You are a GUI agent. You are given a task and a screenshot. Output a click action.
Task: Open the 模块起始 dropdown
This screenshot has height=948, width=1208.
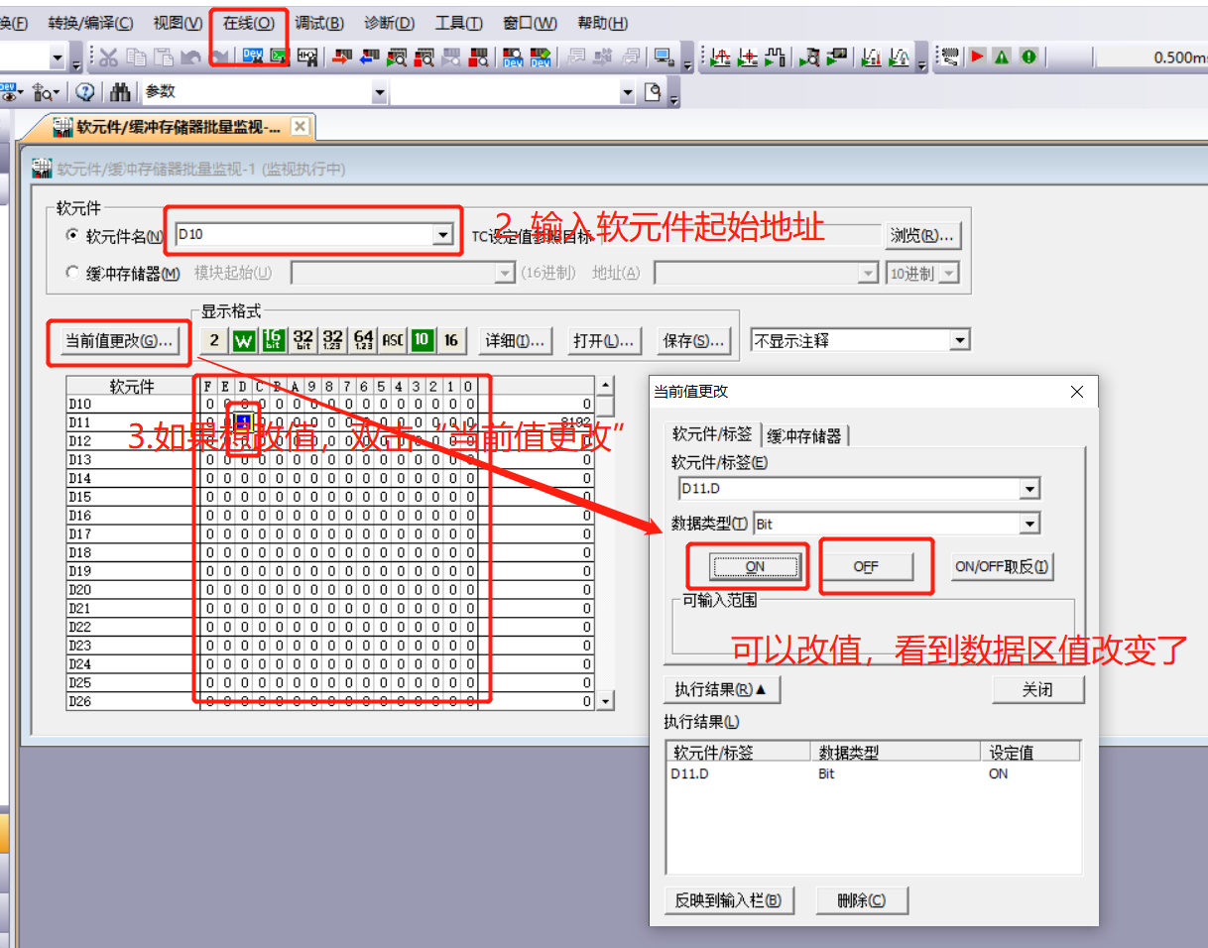tap(505, 273)
